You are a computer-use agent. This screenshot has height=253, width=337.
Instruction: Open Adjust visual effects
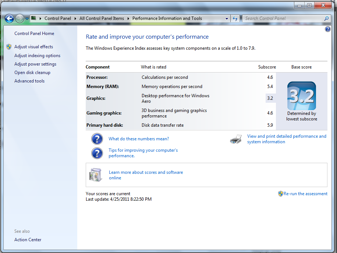click(x=33, y=47)
